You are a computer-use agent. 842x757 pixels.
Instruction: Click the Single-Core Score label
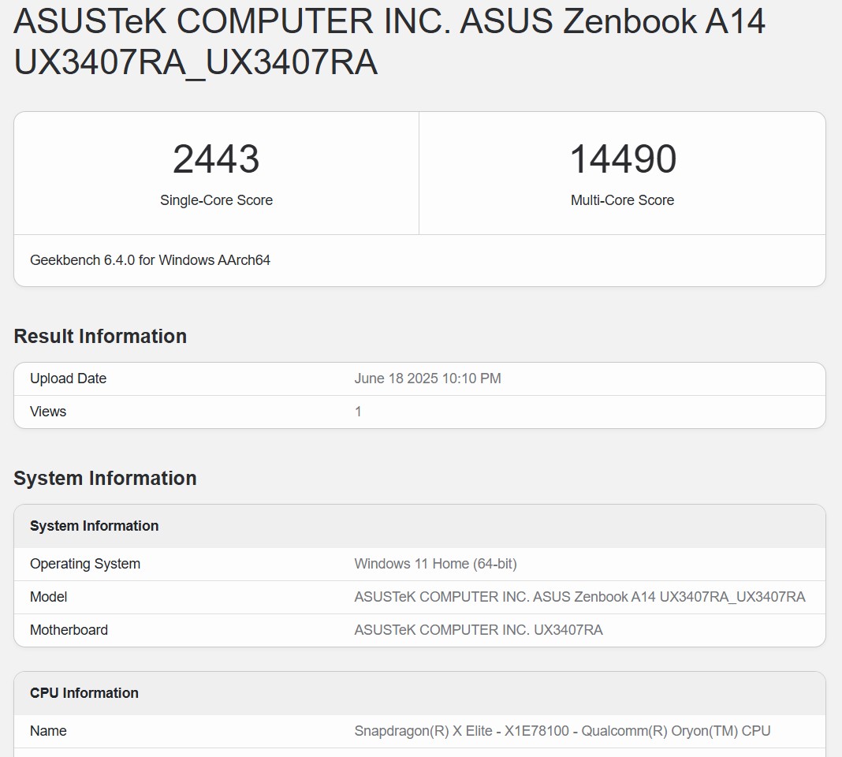[x=216, y=200]
